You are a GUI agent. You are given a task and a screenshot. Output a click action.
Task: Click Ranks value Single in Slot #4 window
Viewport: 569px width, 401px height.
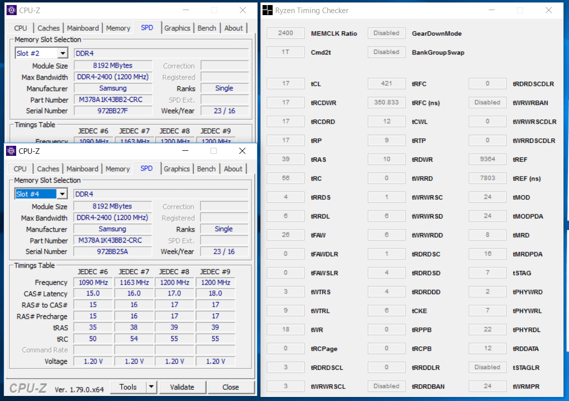click(x=224, y=229)
